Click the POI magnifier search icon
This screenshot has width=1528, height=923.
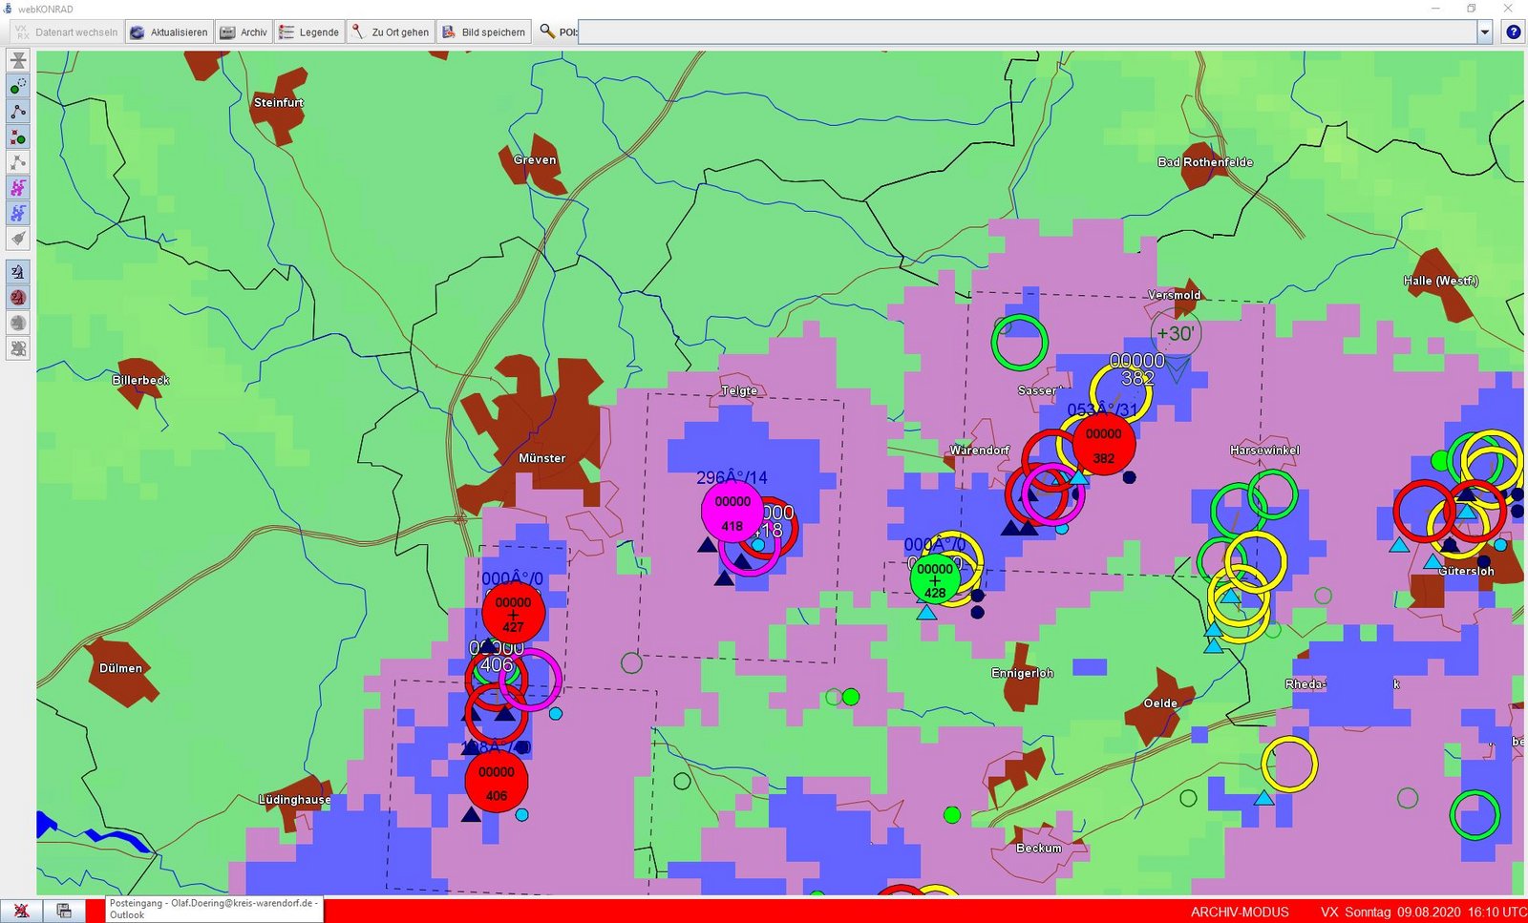click(x=547, y=31)
